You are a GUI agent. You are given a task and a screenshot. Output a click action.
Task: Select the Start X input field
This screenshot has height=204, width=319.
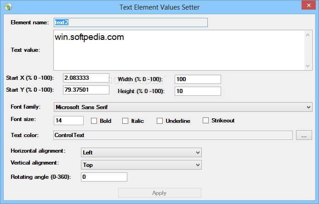[86, 78]
